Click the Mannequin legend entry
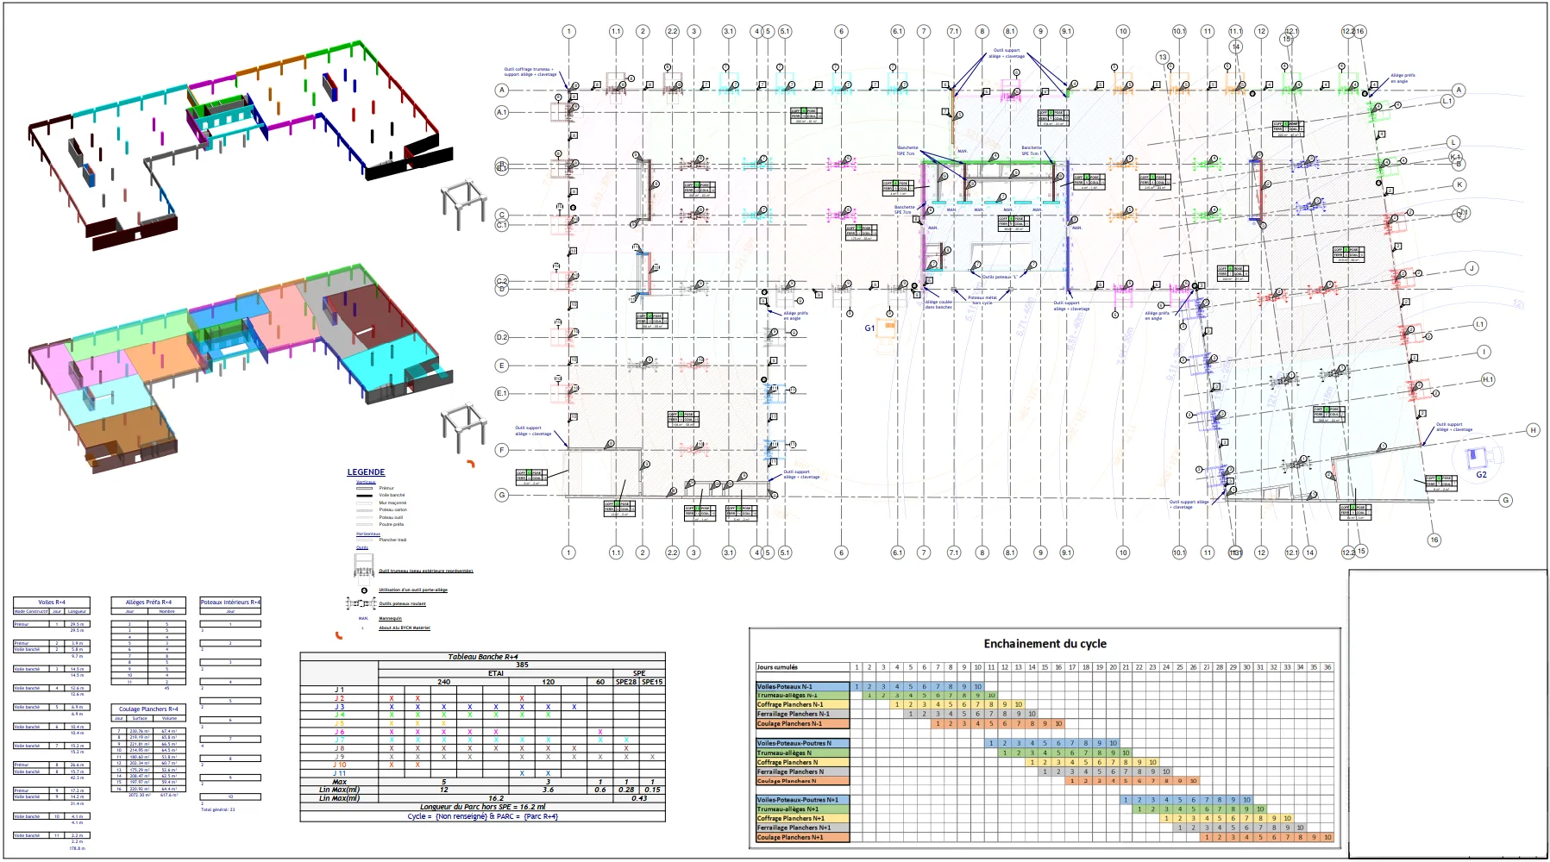Image resolution: width=1550 pixels, height=862 pixels. 391,618
